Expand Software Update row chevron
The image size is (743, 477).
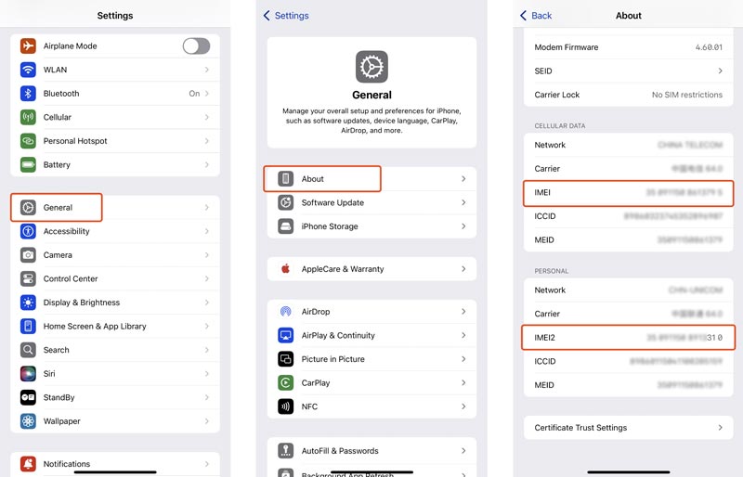coord(463,202)
